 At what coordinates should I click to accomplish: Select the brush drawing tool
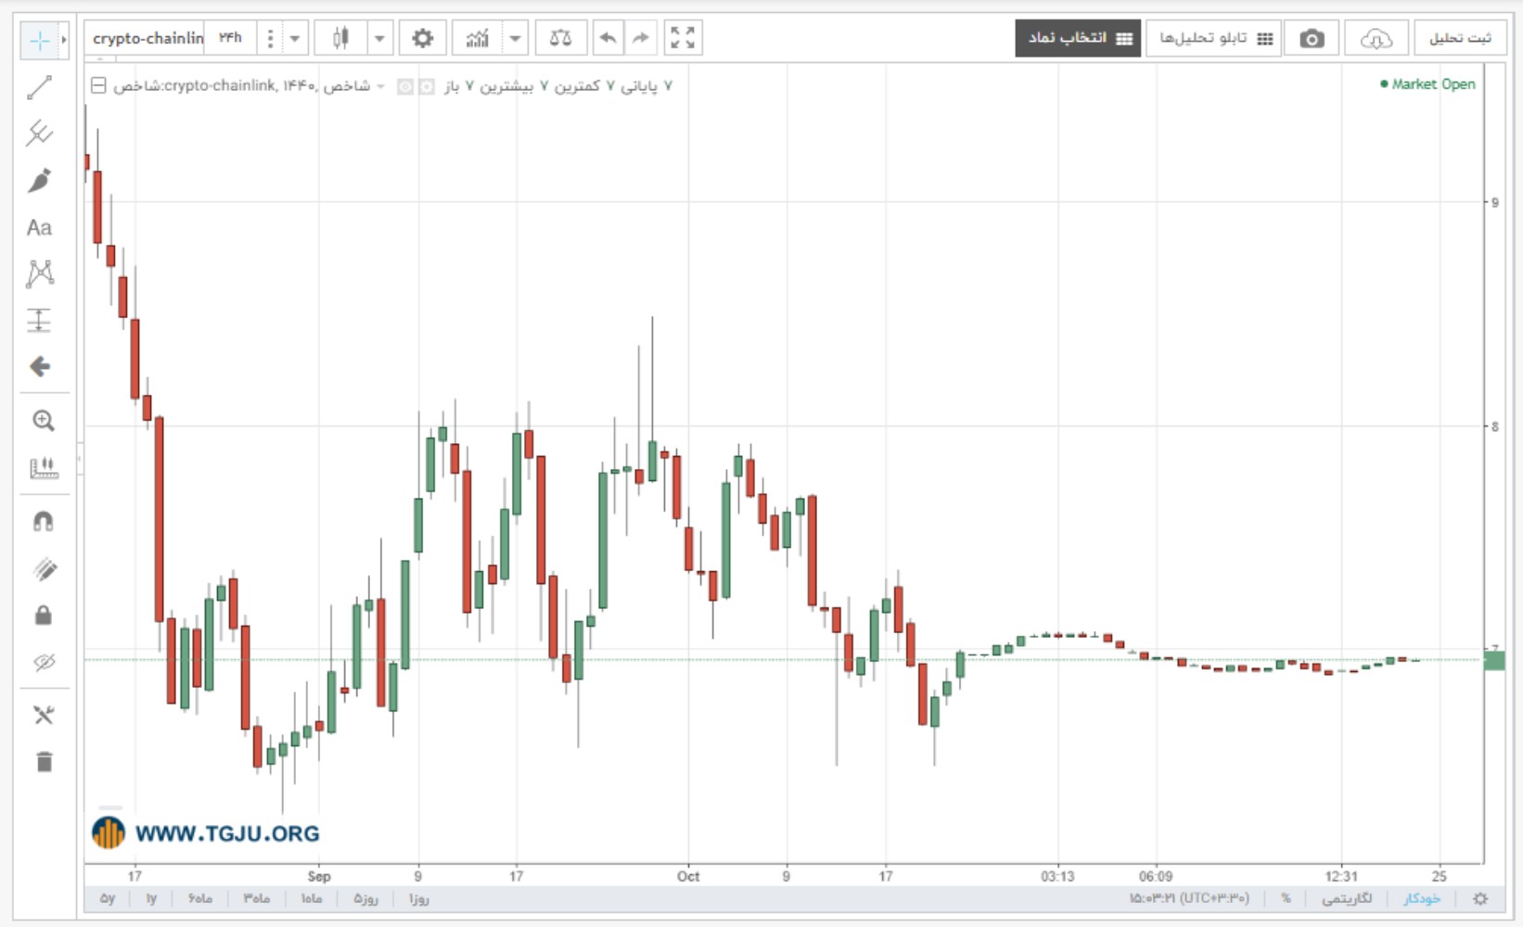(x=39, y=180)
